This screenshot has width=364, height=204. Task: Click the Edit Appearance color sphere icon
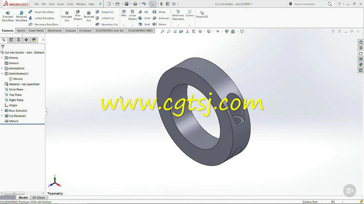pyautogui.click(x=227, y=31)
